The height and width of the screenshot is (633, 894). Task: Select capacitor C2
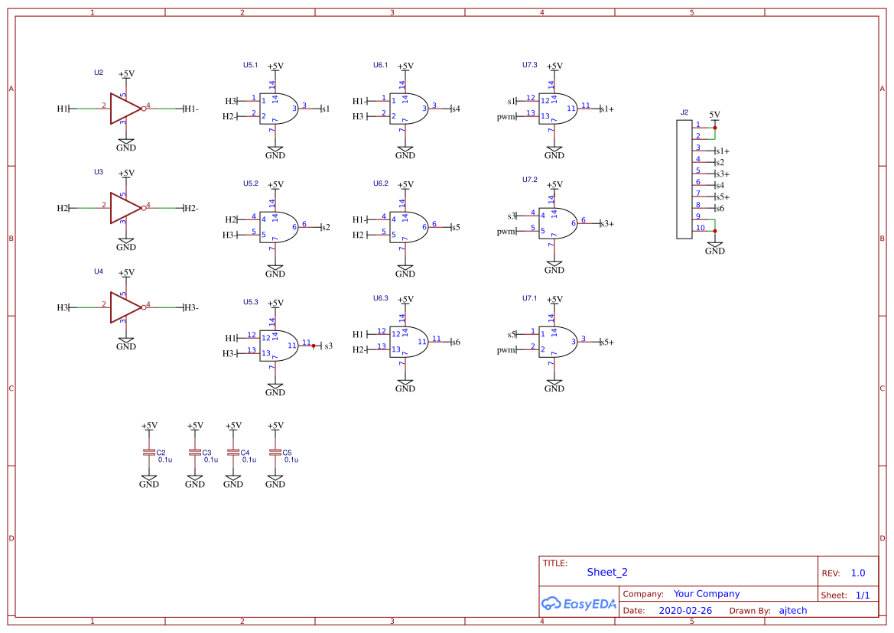click(150, 453)
